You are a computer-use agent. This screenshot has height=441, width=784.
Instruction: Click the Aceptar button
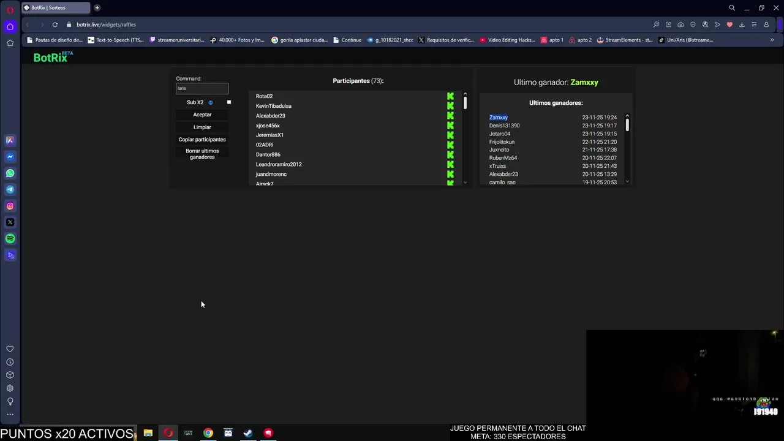pos(202,115)
